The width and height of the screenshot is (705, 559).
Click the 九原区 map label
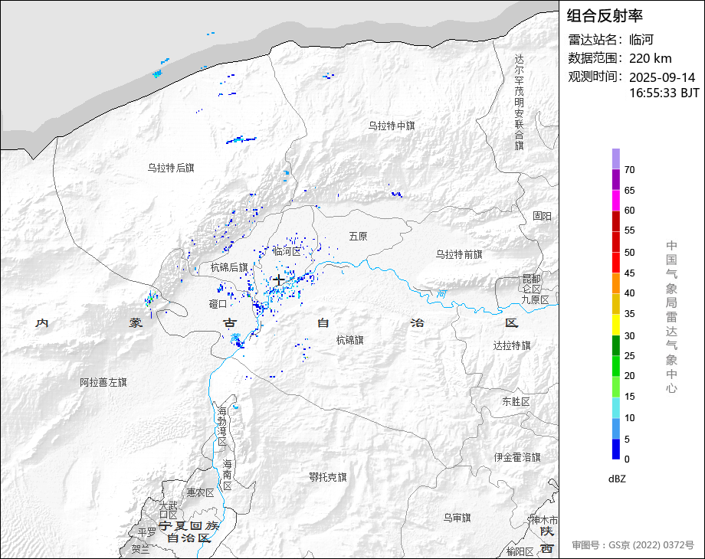[x=536, y=299]
